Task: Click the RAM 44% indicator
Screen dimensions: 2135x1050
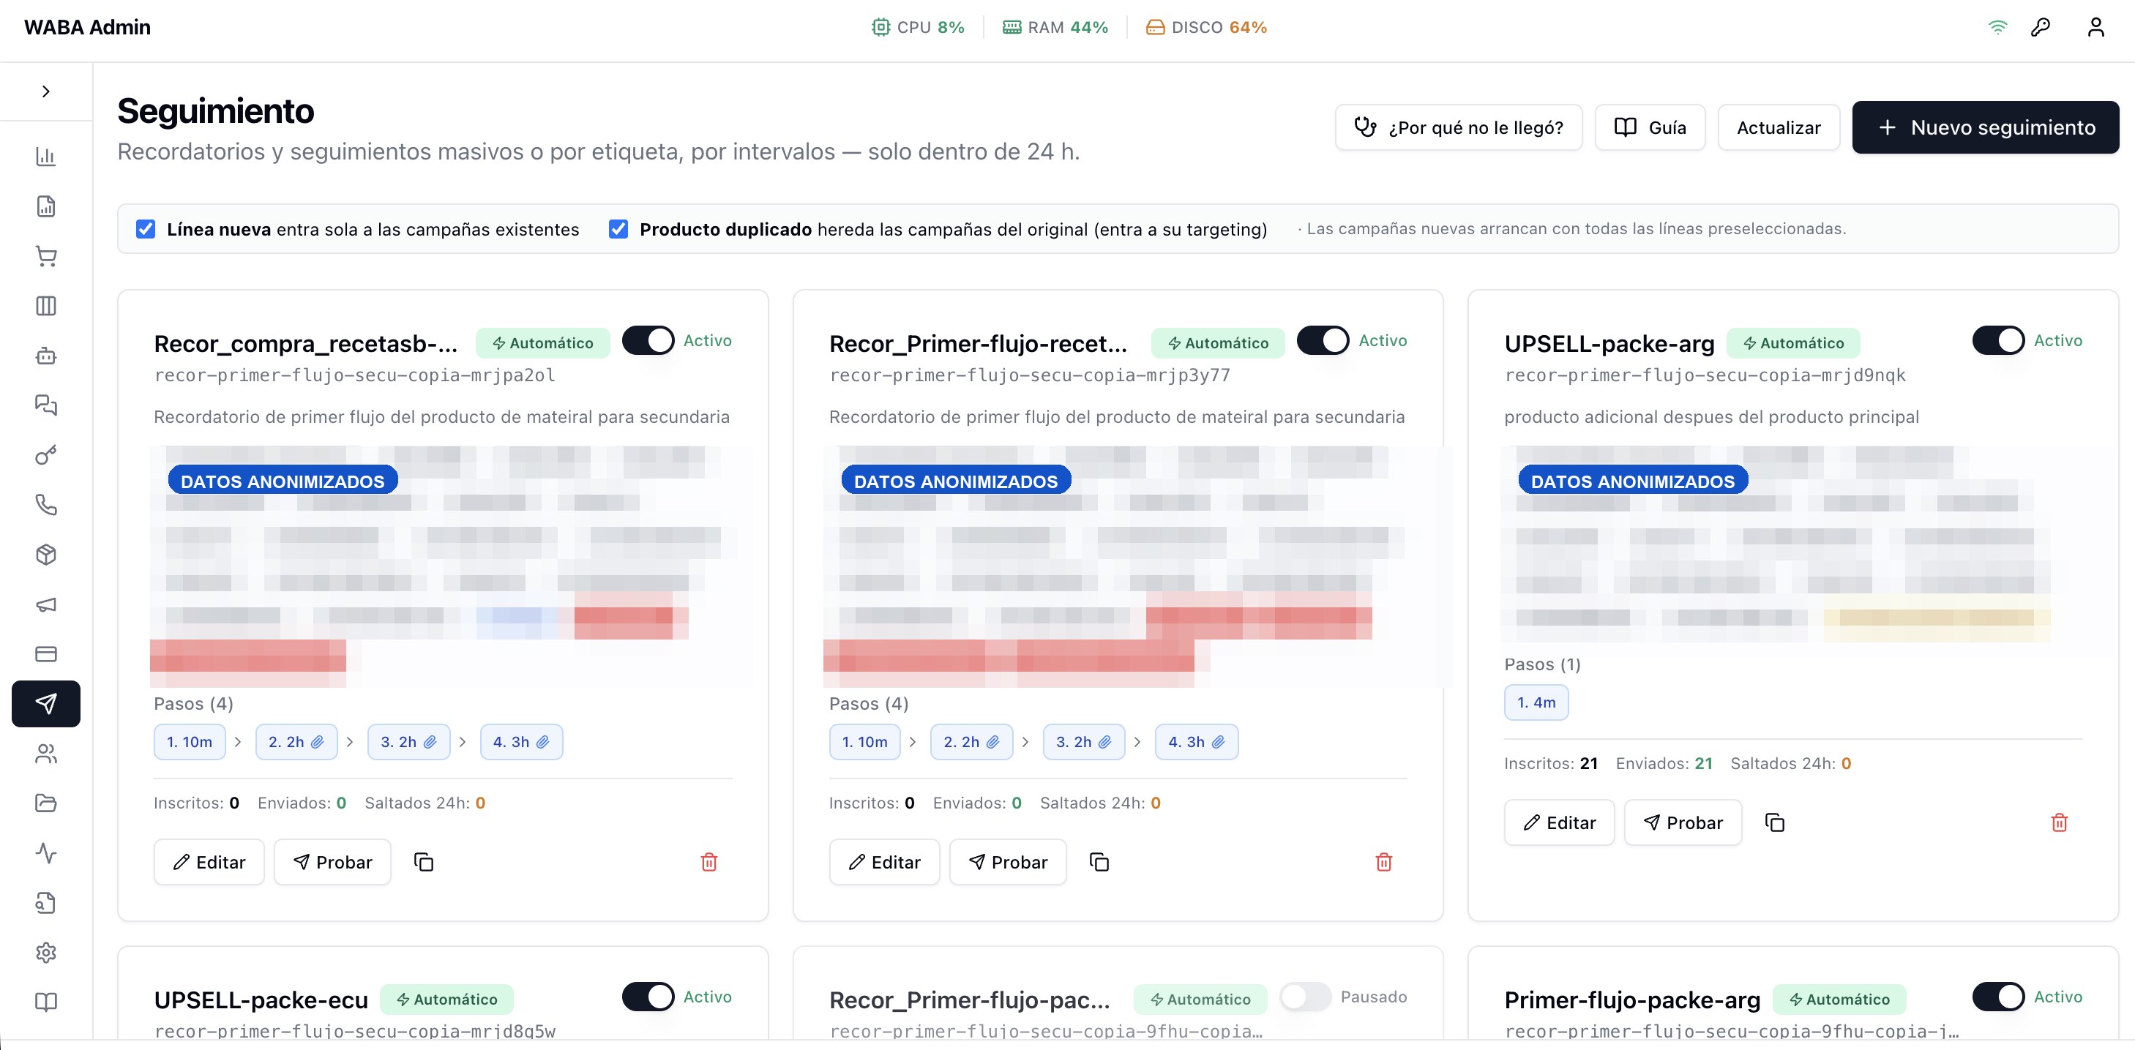Action: coord(1055,27)
